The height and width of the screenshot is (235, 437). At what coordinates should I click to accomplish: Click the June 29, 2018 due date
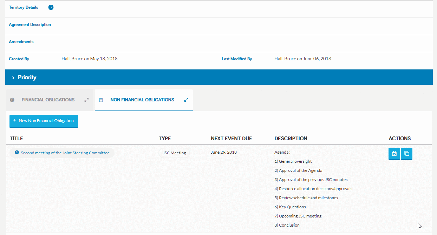[224, 153]
